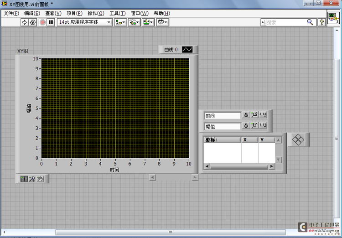Click cursor legend scroll right arrow
This screenshot has height=238, width=342.
pyautogui.click(x=272, y=166)
